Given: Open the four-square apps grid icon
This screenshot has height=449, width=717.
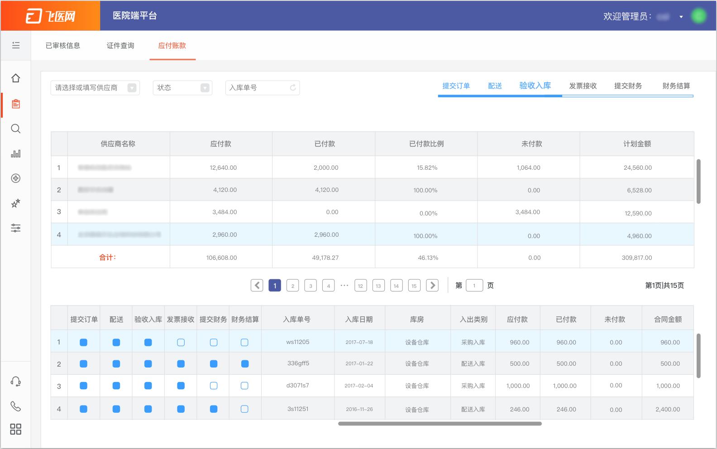Looking at the screenshot, I should [15, 429].
